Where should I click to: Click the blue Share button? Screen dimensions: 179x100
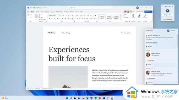click(x=148, y=12)
